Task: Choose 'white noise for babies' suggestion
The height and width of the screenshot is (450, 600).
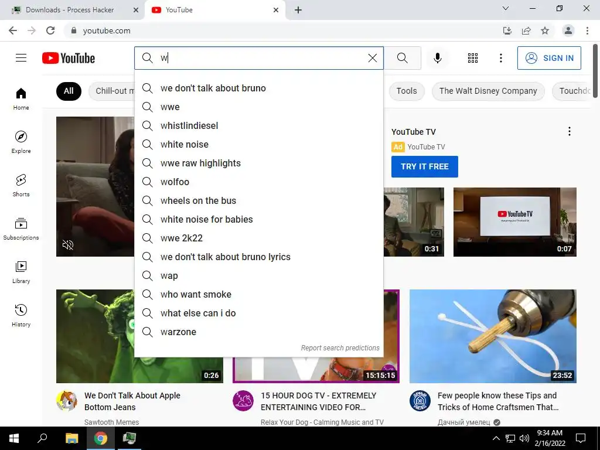Action: 258,219
